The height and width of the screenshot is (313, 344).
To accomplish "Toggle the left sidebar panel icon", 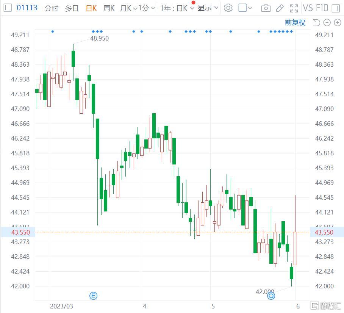I will tap(8, 8).
